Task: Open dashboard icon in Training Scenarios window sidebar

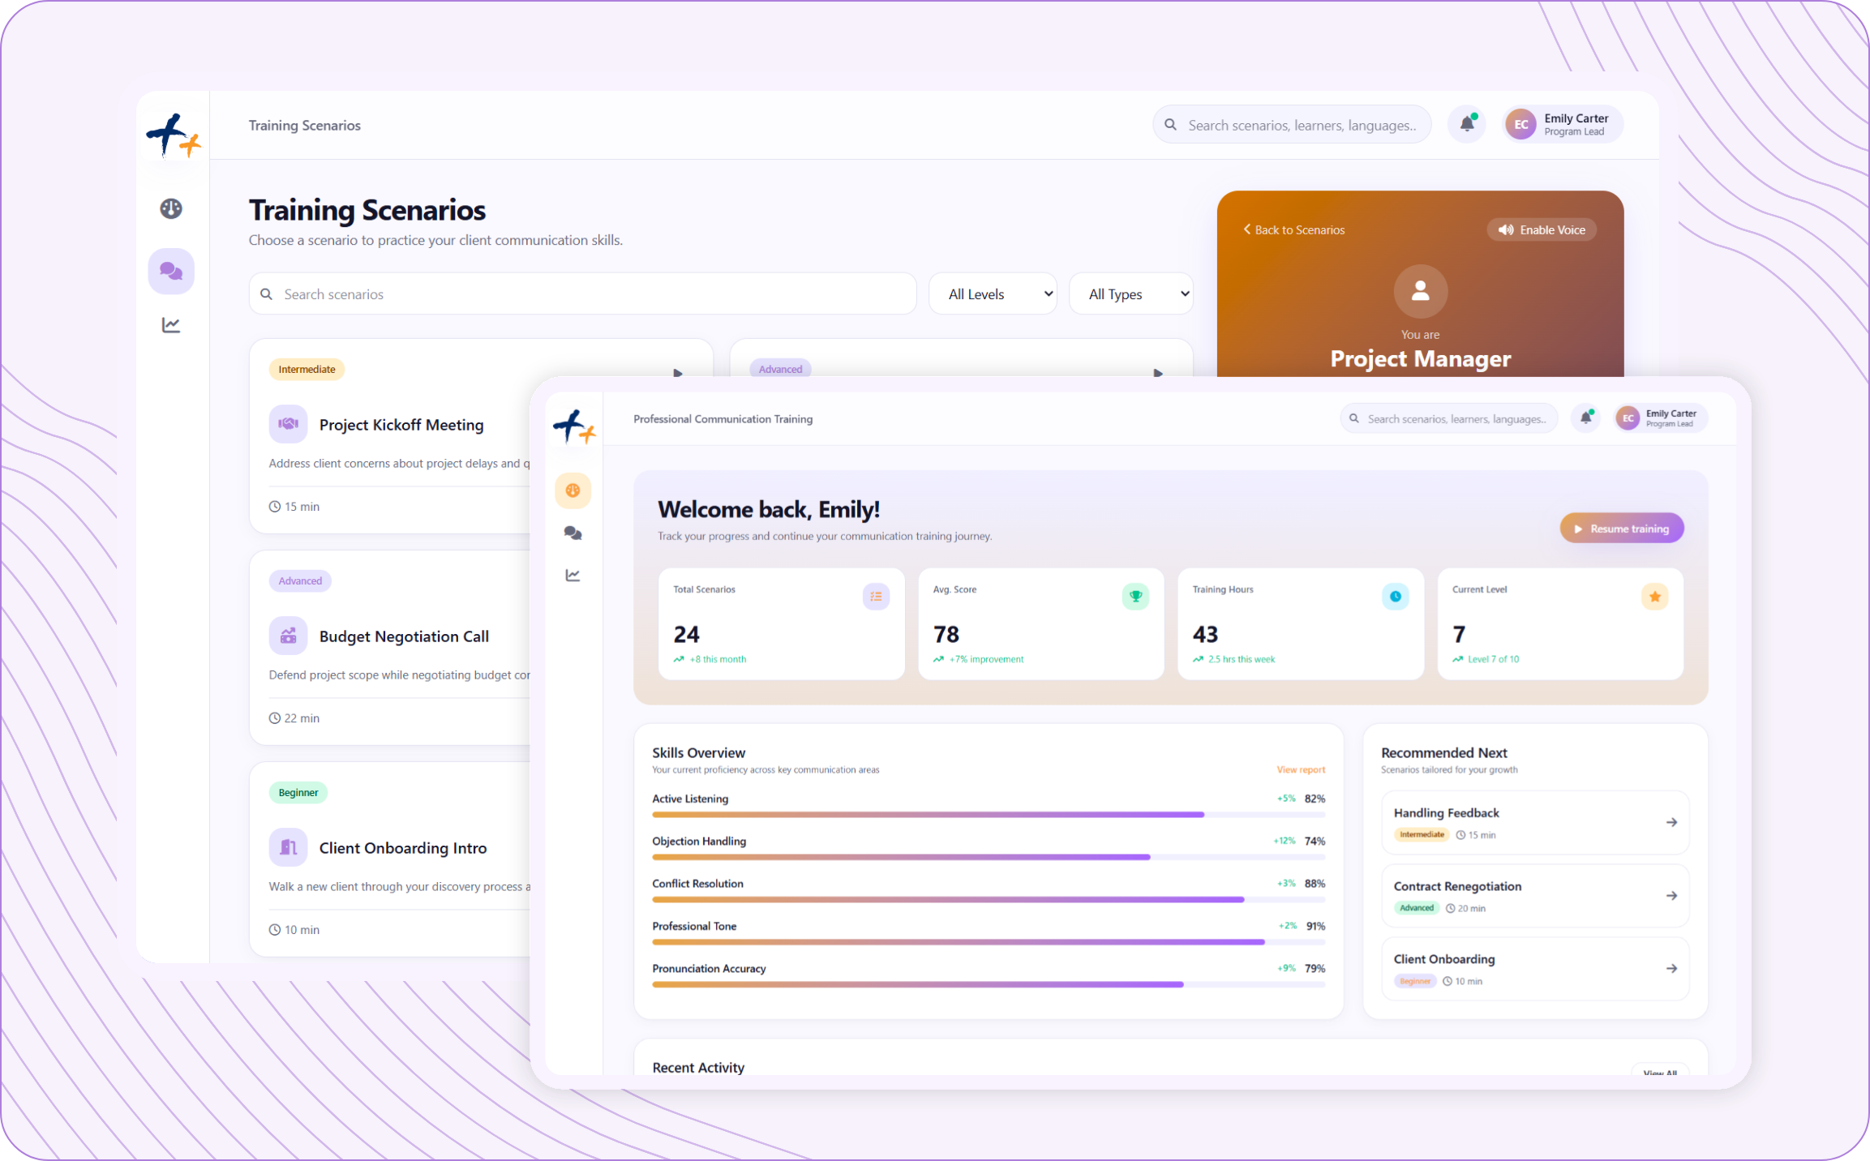Action: tap(171, 209)
